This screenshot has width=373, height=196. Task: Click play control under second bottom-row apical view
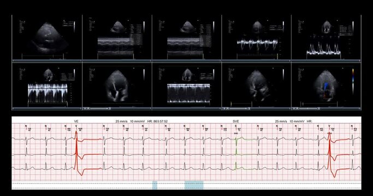point(85,109)
